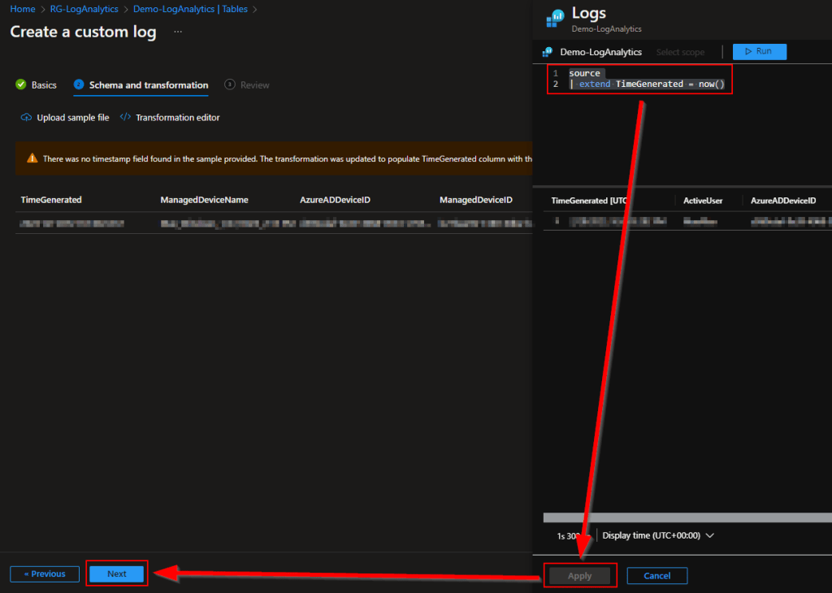Image resolution: width=832 pixels, height=593 pixels.
Task: Open the ellipsis menu beside Create a custom log
Action: [x=178, y=32]
